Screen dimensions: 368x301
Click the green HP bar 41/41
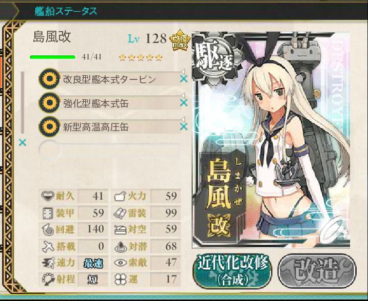pyautogui.click(x=52, y=57)
